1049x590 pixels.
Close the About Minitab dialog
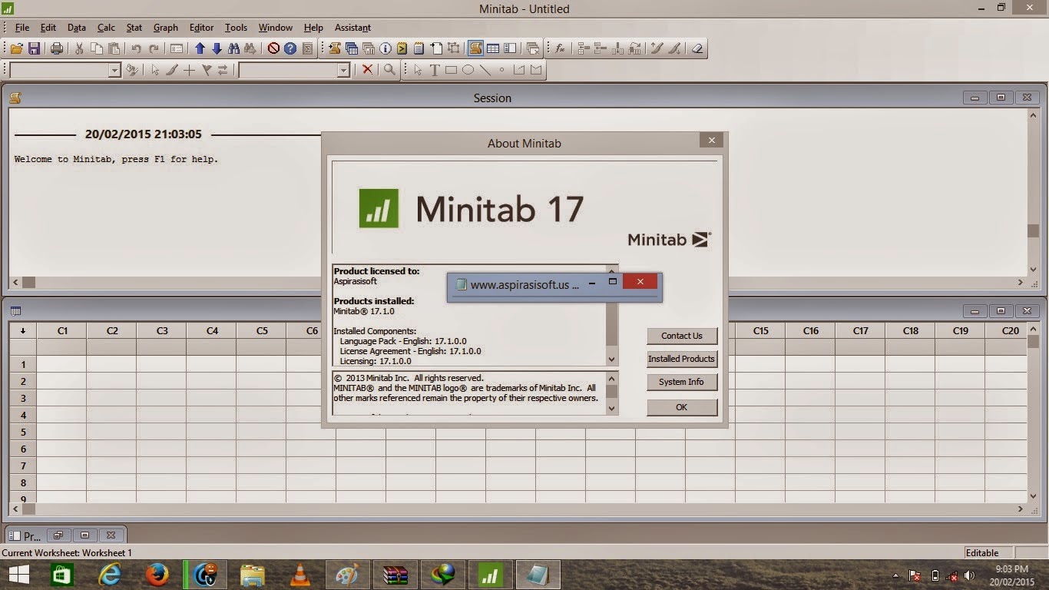(x=711, y=141)
